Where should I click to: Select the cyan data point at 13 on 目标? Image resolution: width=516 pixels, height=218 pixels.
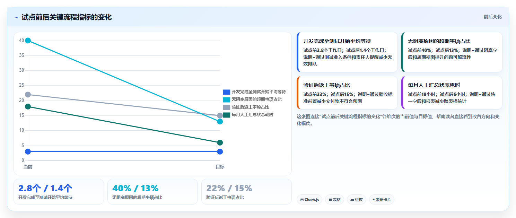point(220,121)
